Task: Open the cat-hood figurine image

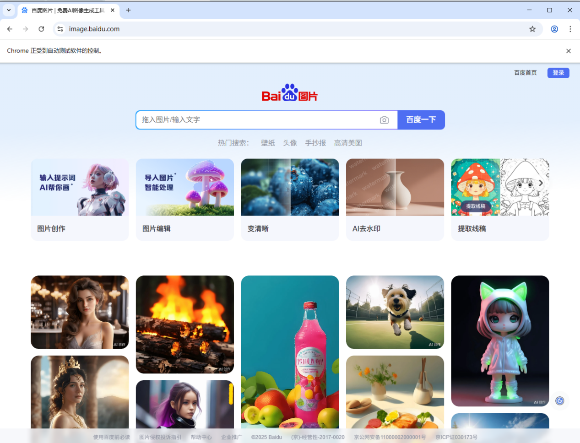Action: point(500,341)
